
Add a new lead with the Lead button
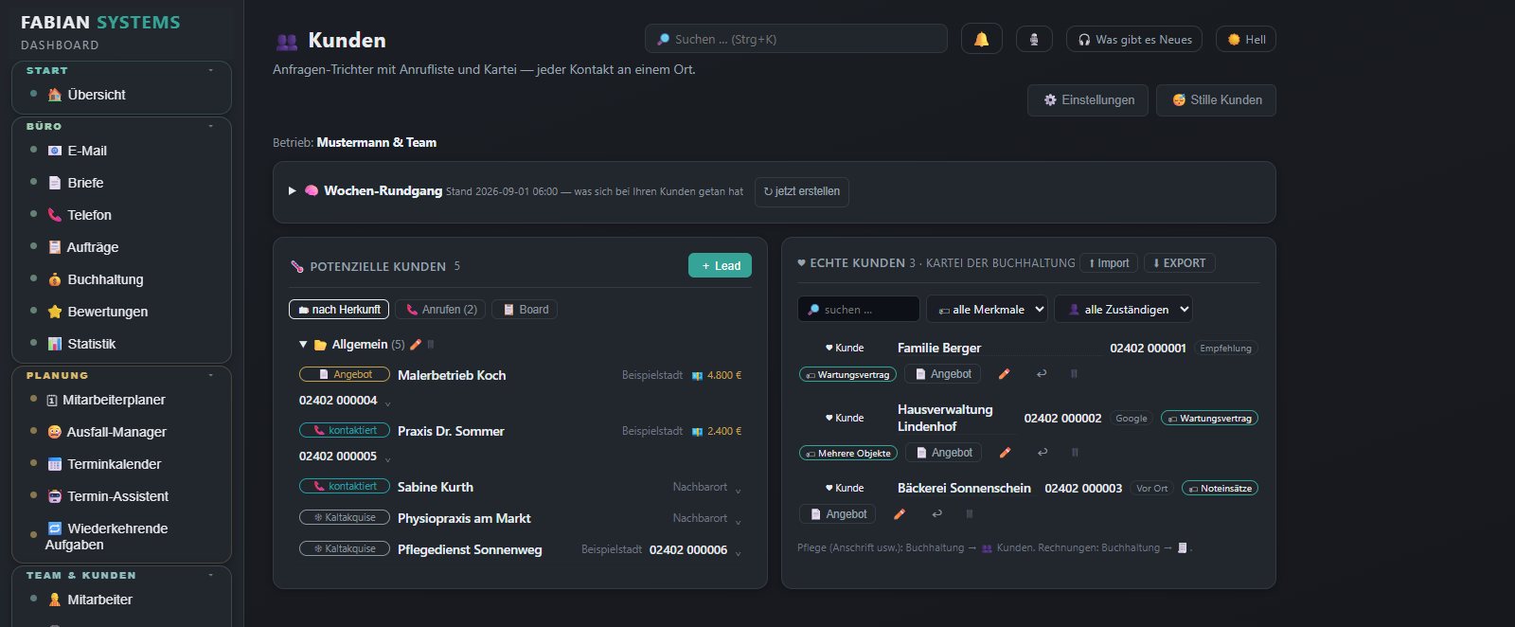point(720,266)
